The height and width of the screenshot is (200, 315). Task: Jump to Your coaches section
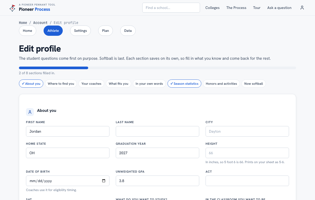pyautogui.click(x=91, y=84)
